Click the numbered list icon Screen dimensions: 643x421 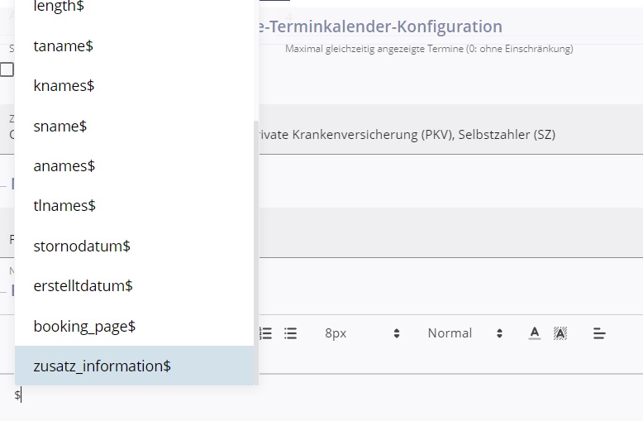click(x=266, y=332)
